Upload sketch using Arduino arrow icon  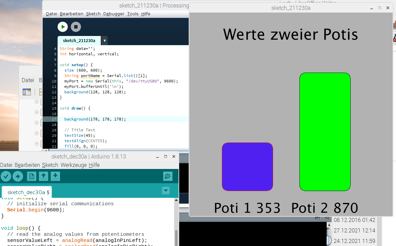click(18, 176)
